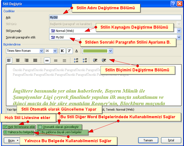Screen dimensions: 184x146
Task: Toggle the Italic (T) formatting button
Action: click(69, 51)
